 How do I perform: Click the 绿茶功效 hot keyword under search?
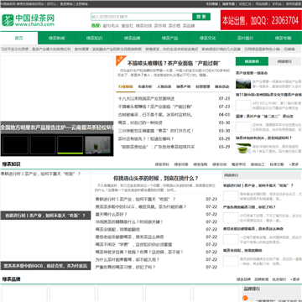(143, 26)
